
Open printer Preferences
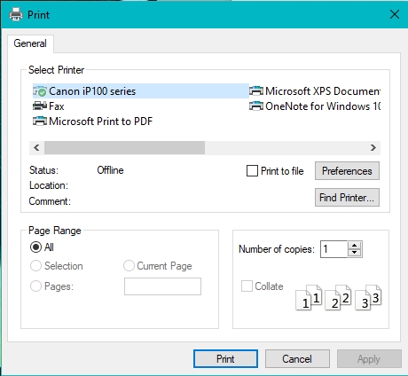coord(347,171)
